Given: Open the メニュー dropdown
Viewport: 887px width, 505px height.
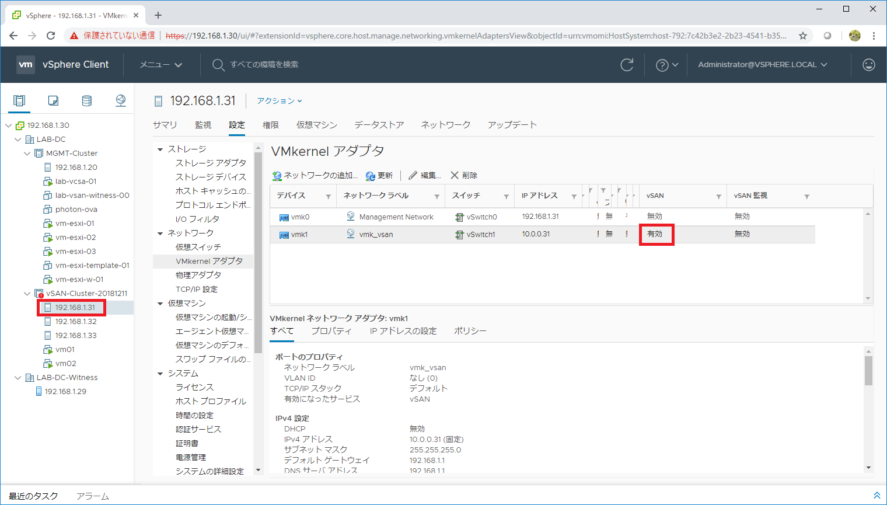Looking at the screenshot, I should [x=161, y=65].
